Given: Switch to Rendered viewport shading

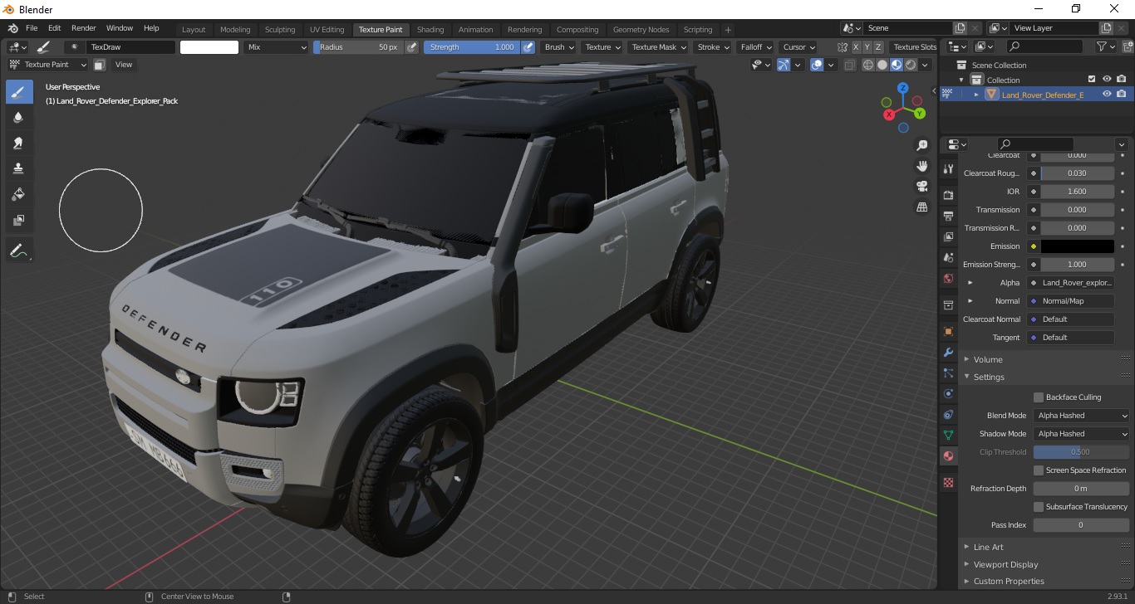Looking at the screenshot, I should pos(911,65).
